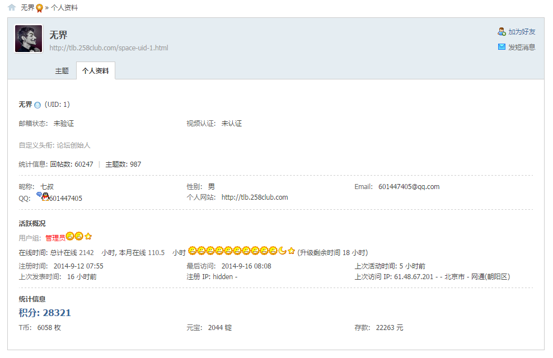Image resolution: width=553 pixels, height=358 pixels.
Task: Click the envelope message icon
Action: tap(502, 47)
